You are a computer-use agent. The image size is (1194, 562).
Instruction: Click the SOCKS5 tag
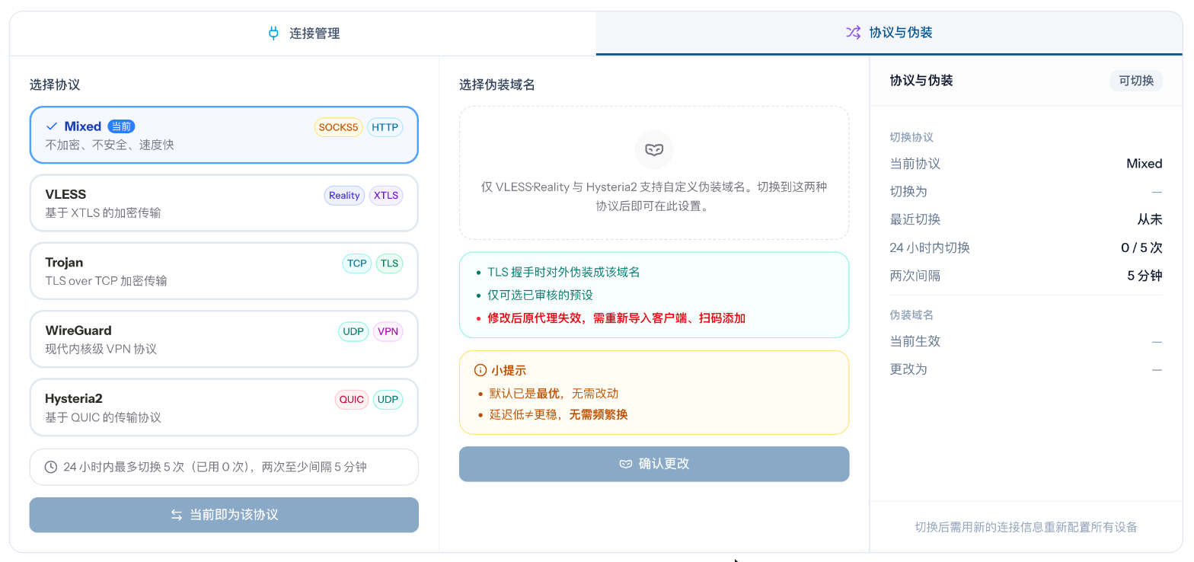click(x=338, y=127)
